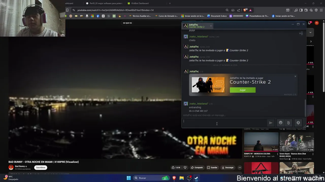
Task: Open the Brave Leo AI sparkle icon
Action: coord(311,10)
